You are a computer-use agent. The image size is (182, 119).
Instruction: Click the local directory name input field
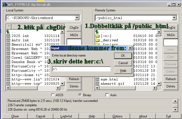(81, 69)
